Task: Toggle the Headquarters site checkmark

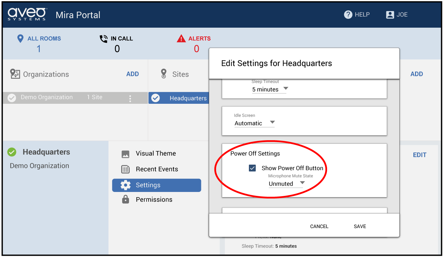Action: click(156, 98)
